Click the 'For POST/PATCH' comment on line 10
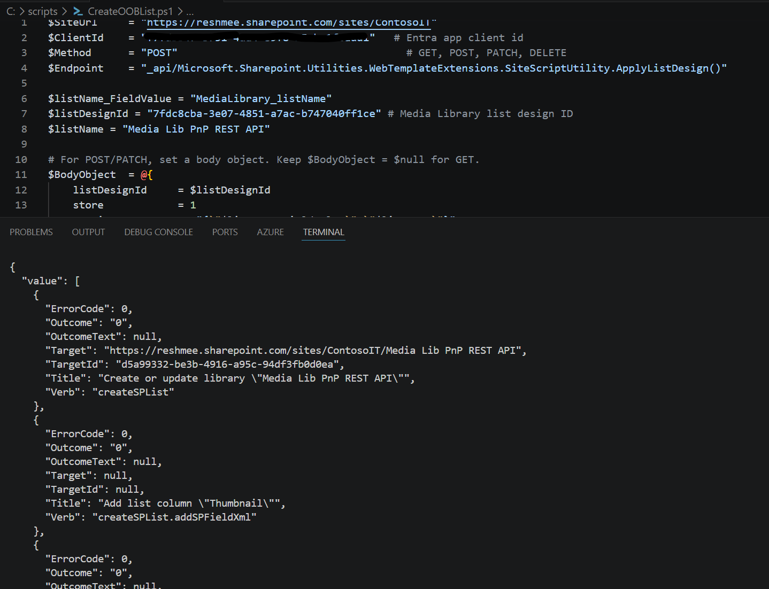Image resolution: width=769 pixels, height=589 pixels. 264,160
